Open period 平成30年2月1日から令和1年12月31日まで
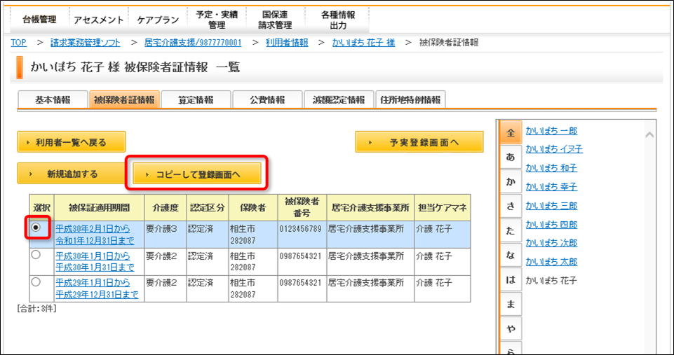Image resolution: width=674 pixels, height=355 pixels. (x=95, y=235)
